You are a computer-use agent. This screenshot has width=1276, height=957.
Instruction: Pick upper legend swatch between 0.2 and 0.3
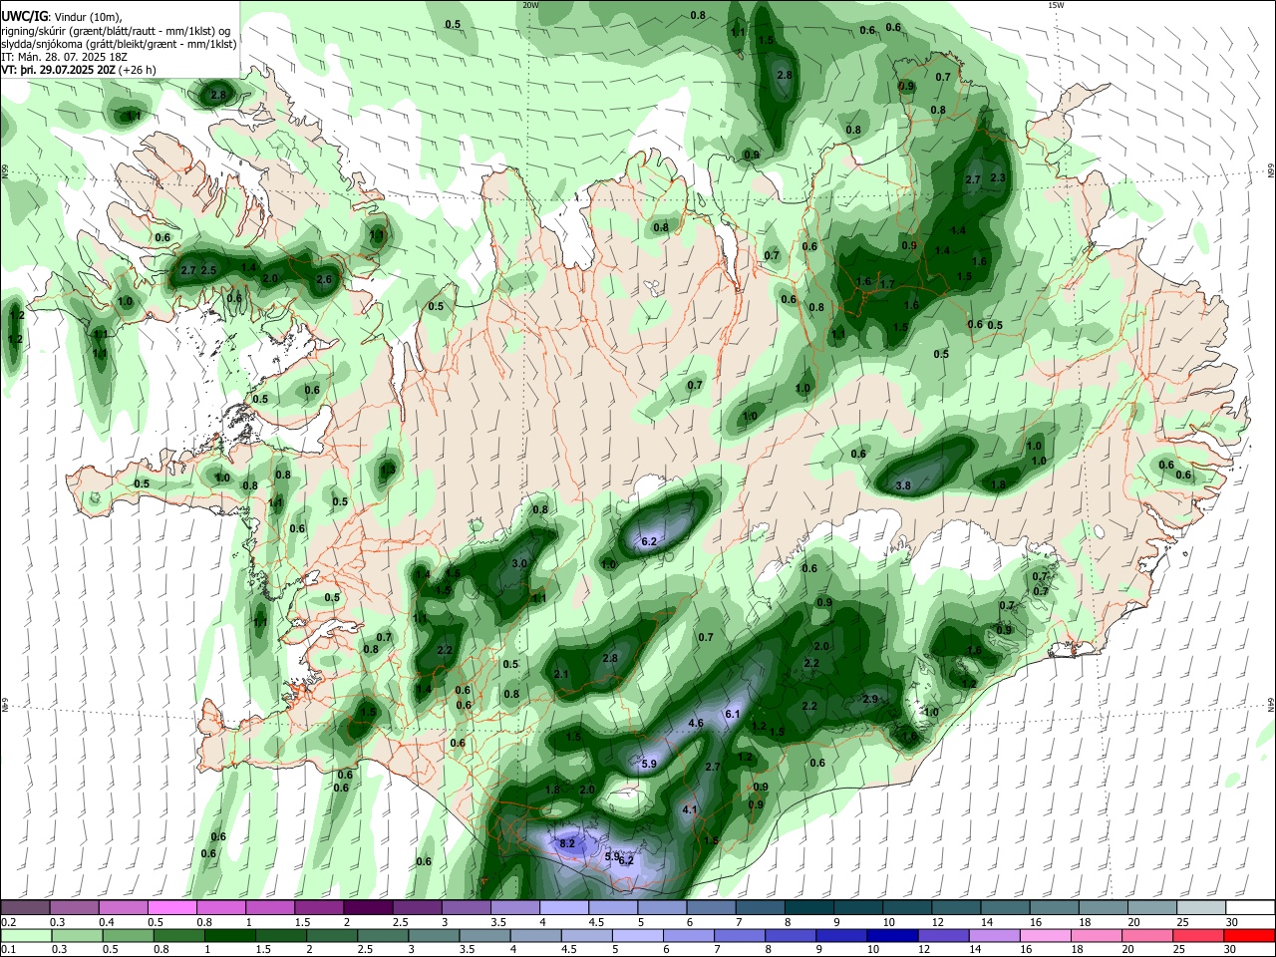(x=25, y=907)
